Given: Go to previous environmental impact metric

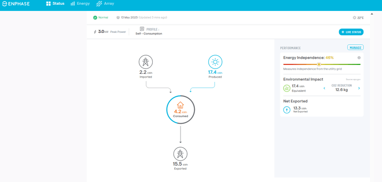Looking at the screenshot, I should click(x=324, y=88).
